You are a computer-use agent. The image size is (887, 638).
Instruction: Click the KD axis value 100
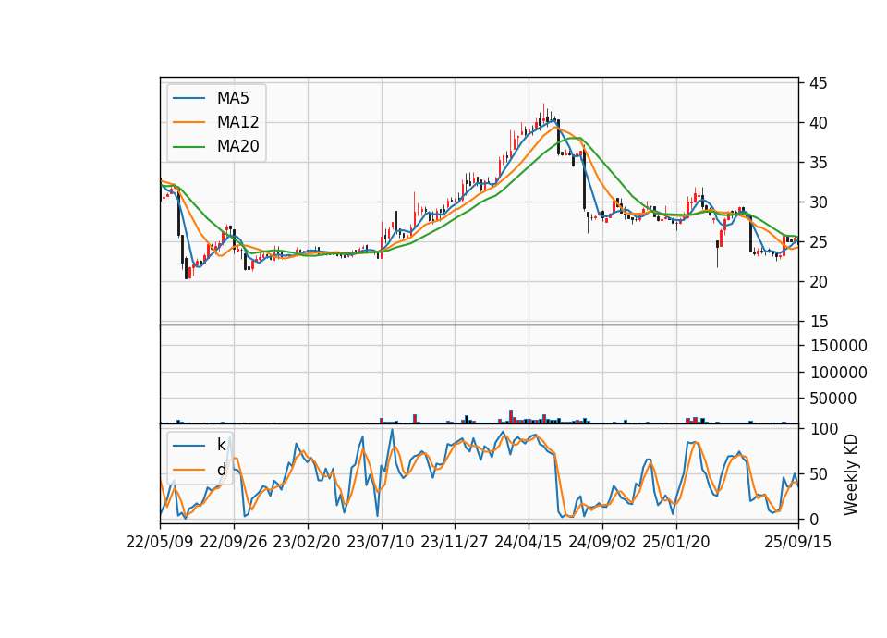click(823, 429)
